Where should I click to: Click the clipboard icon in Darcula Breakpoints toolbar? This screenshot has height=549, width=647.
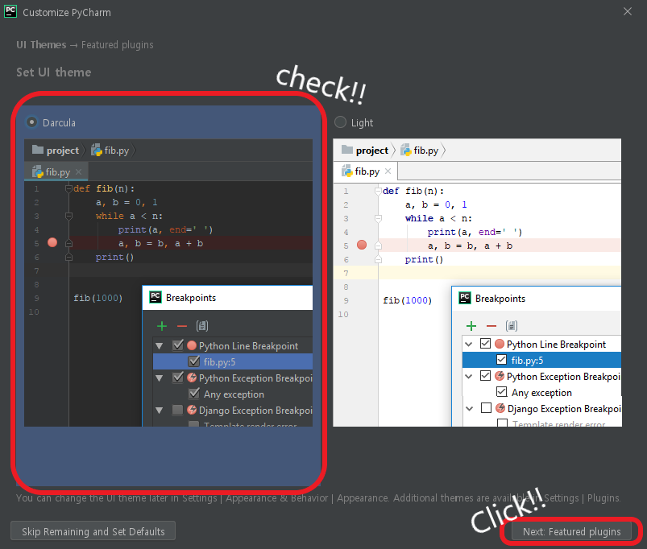point(202,326)
